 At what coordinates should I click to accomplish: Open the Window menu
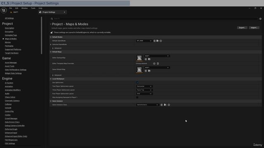[24, 8]
